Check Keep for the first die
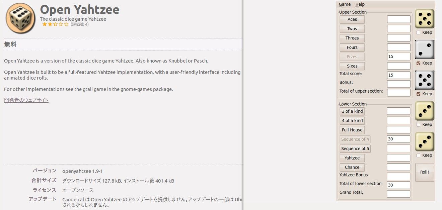The image size is (442, 210). [419, 32]
